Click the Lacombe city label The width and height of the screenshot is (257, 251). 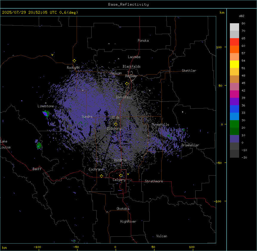click(134, 57)
